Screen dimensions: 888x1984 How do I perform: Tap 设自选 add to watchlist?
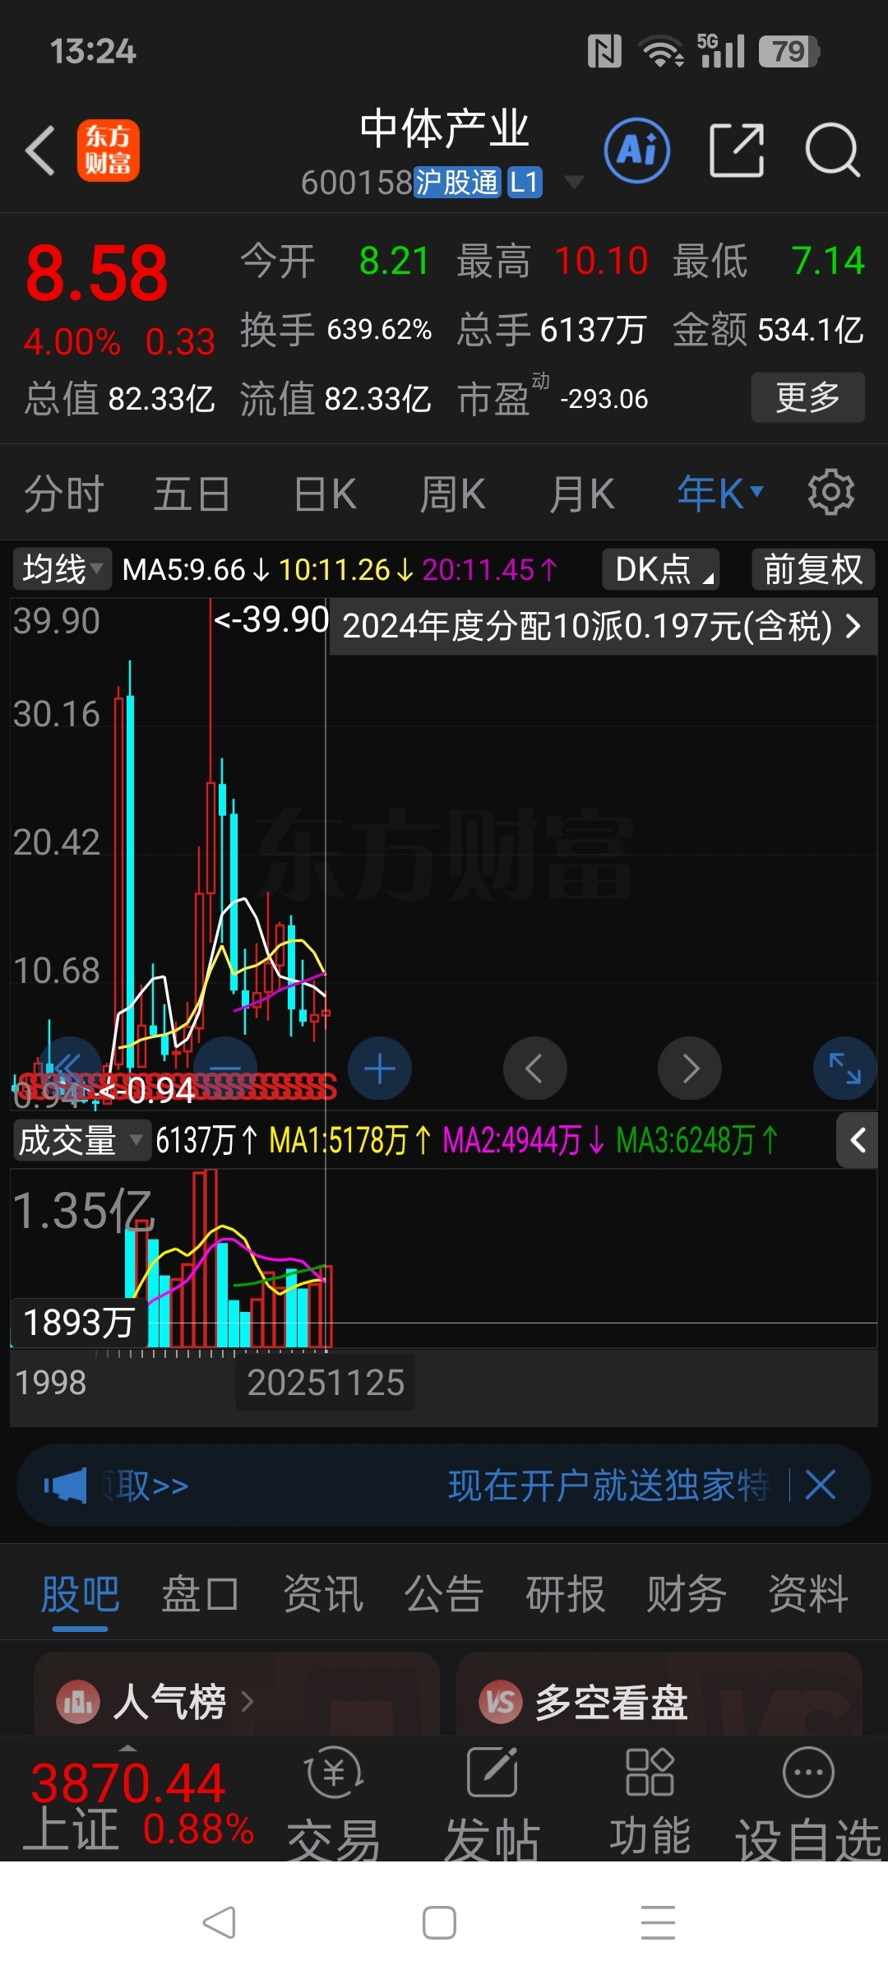pyautogui.click(x=808, y=1802)
